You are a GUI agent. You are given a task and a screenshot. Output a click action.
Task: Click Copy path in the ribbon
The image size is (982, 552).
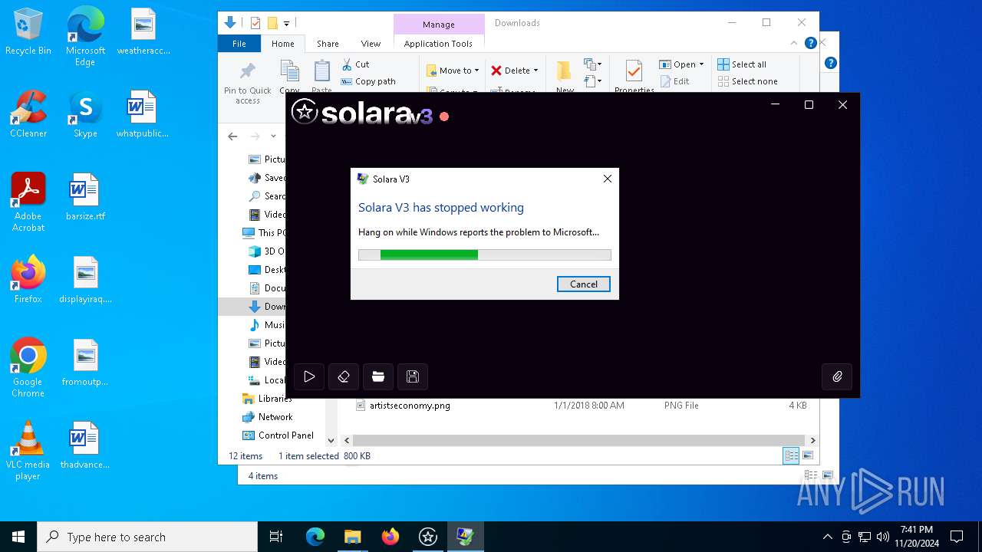click(368, 81)
